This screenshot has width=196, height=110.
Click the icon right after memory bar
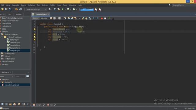pyautogui.click(x=96, y=9)
